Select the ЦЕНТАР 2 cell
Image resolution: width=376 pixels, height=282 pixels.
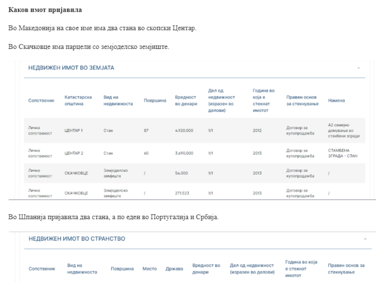74,153
